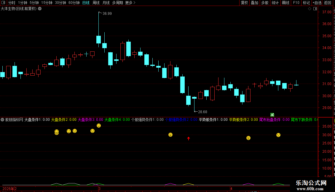Open the 画线 drawing tools
The width and height of the screenshot is (335, 192).
coord(286,3)
